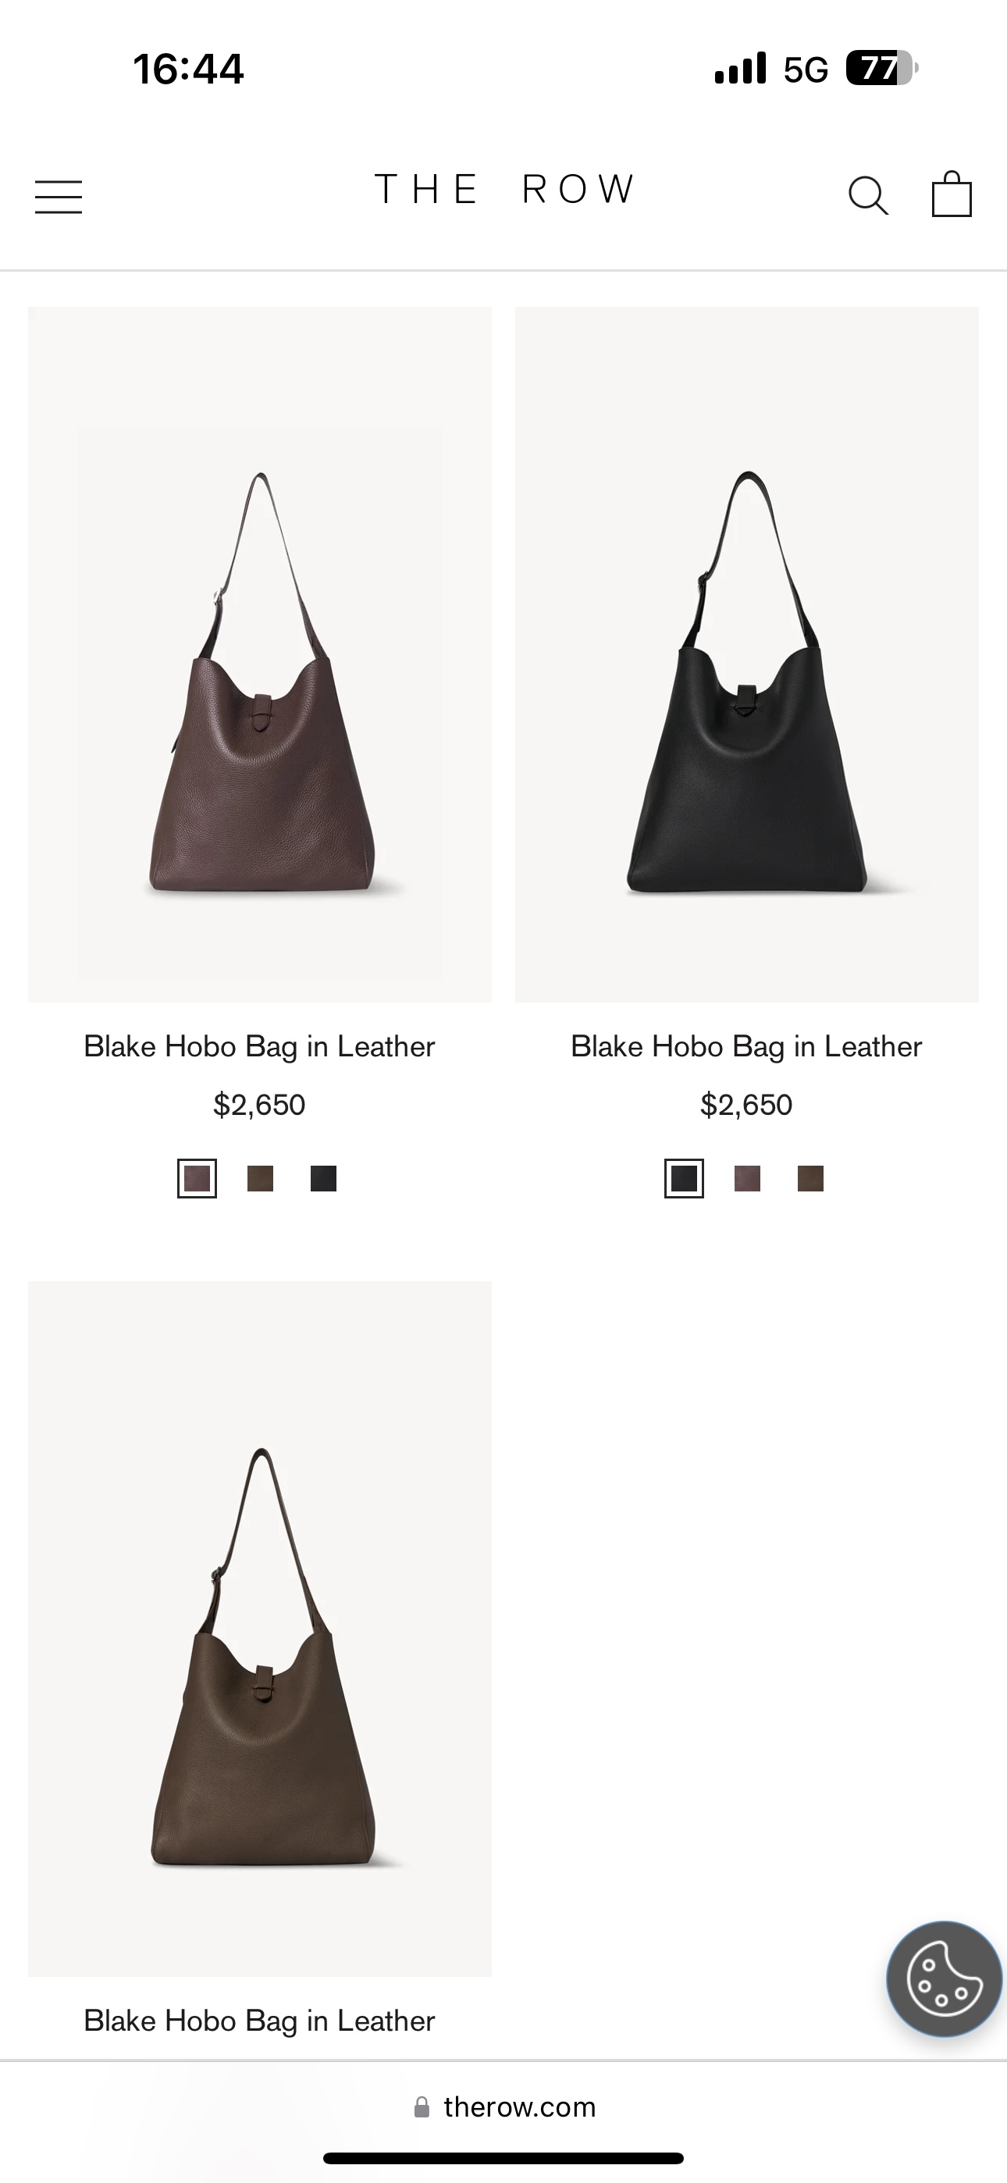Open the black Blake Hobo Bag image
The height and width of the screenshot is (2183, 1007).
point(747,654)
